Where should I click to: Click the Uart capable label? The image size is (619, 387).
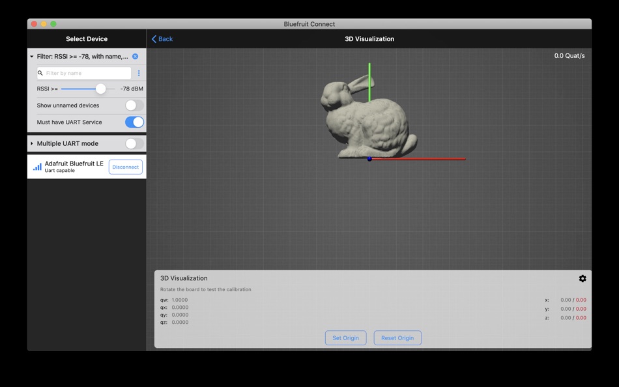coord(59,171)
